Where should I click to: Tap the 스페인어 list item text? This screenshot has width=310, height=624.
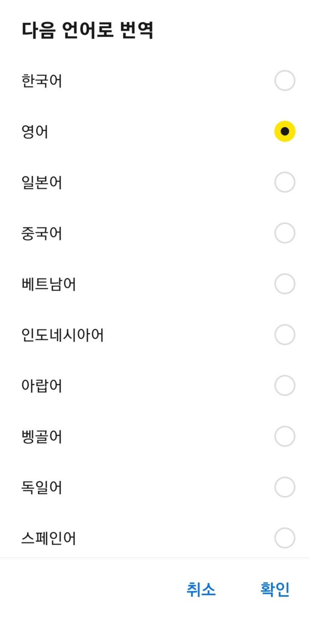click(49, 538)
